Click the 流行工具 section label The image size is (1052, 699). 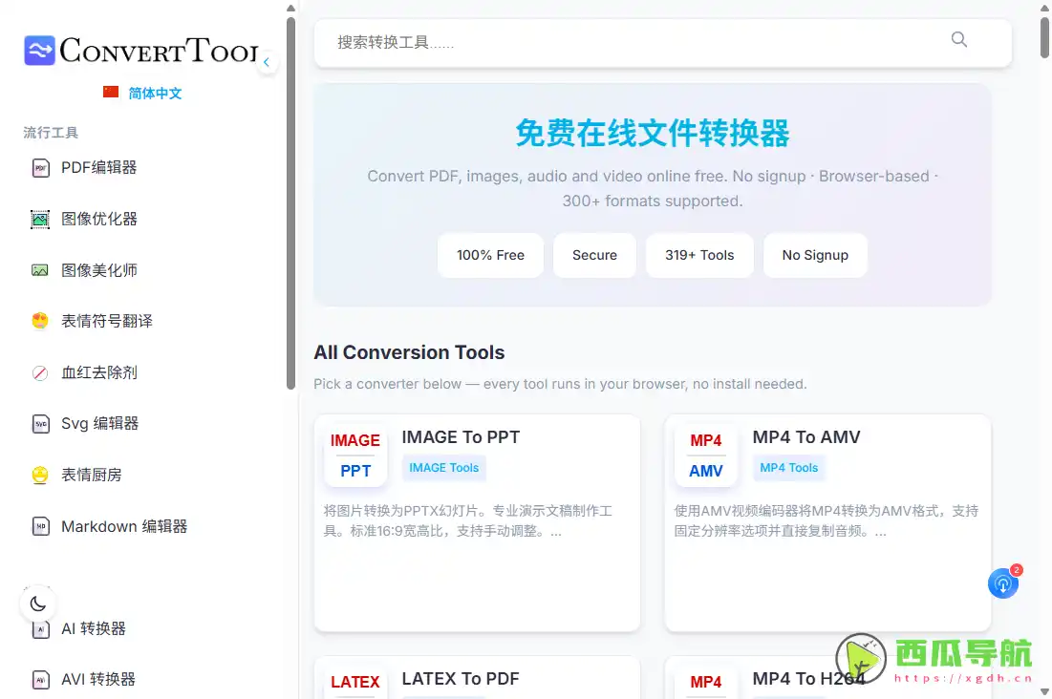(51, 133)
